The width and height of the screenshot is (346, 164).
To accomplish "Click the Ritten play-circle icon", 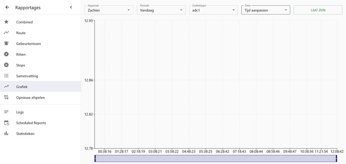I will 6,54.
